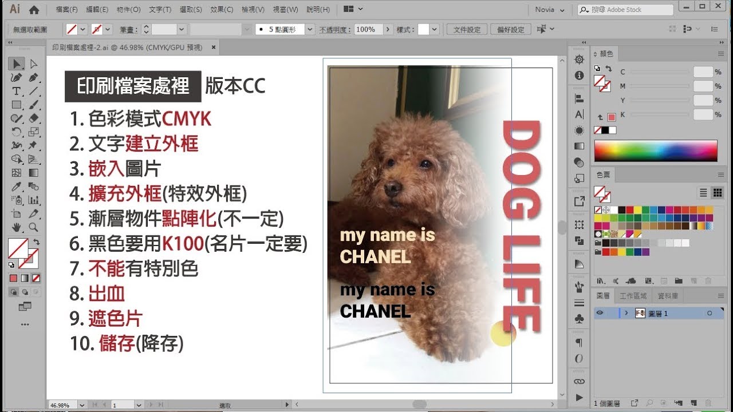Open the stroke color dropdown in control bar
Viewport: 733px width, 412px height.
[x=108, y=29]
